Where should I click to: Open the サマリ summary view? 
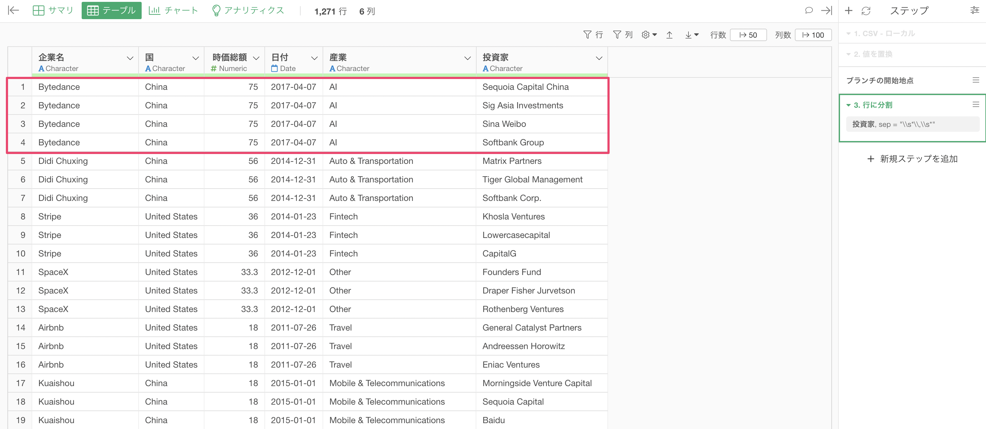point(53,10)
